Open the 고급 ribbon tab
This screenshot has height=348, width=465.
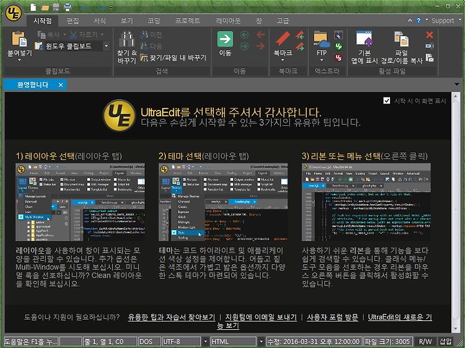coord(283,21)
